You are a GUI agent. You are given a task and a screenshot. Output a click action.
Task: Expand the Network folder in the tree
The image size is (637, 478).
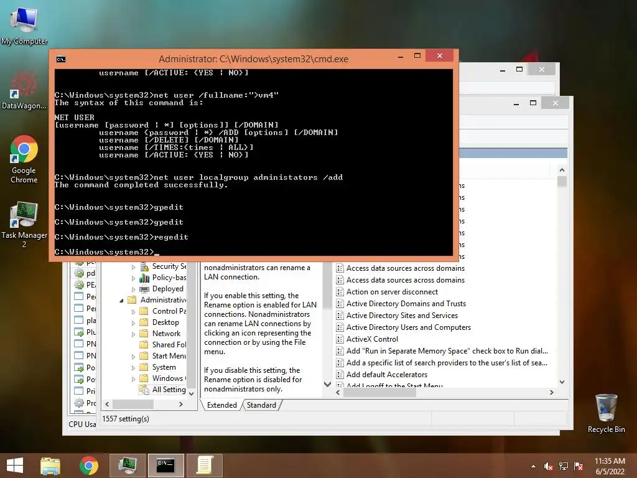pyautogui.click(x=133, y=334)
